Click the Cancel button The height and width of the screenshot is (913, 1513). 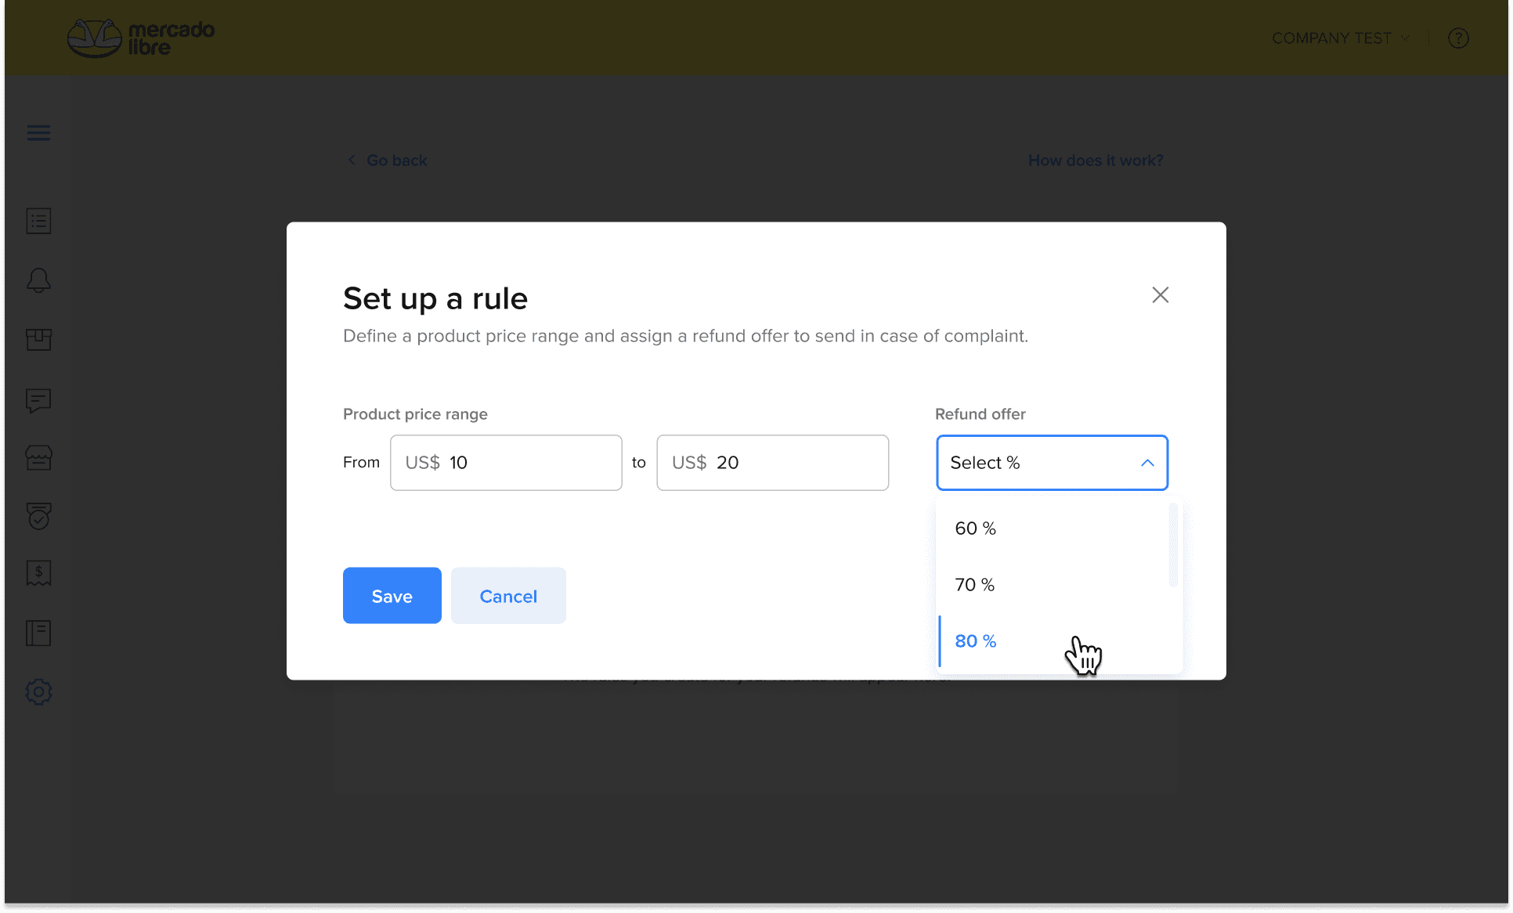(x=508, y=596)
